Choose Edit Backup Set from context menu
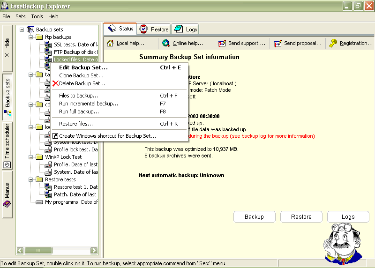The height and width of the screenshot is (268, 375). pyautogui.click(x=83, y=67)
